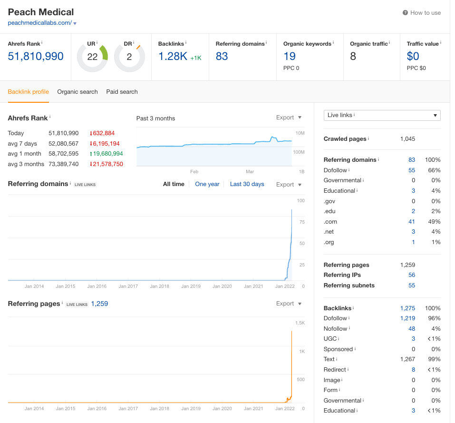
Task: Click info icon by Organic keywords
Action: click(333, 43)
